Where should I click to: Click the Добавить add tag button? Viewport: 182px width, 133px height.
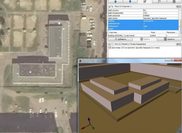pyautogui.click(x=120, y=39)
